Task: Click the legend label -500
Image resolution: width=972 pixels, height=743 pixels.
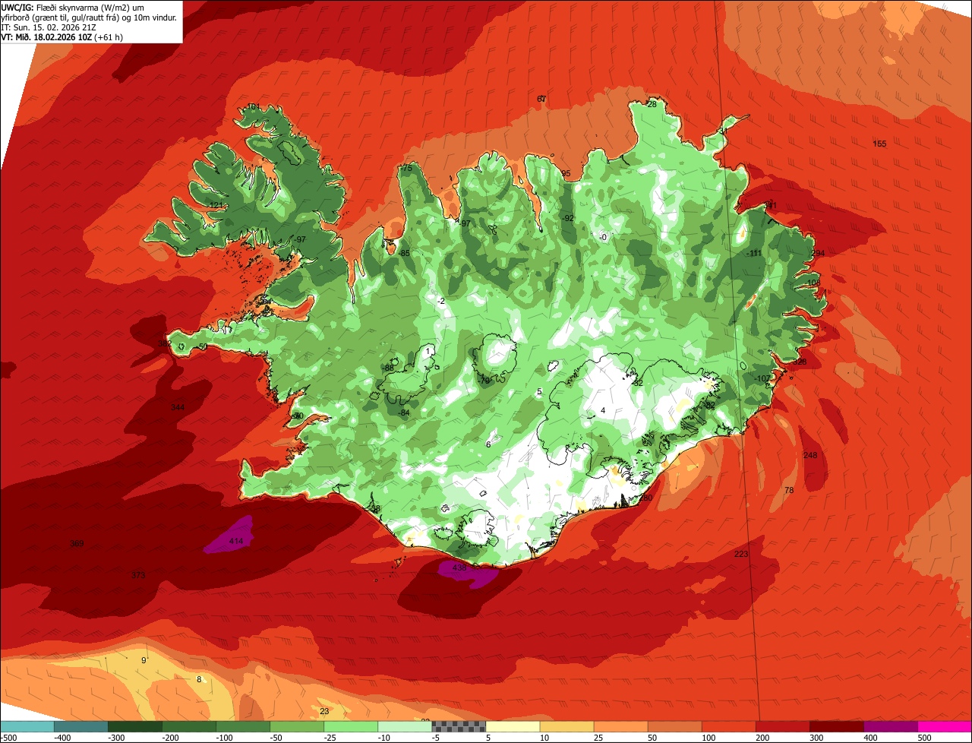Action: pyautogui.click(x=9, y=738)
